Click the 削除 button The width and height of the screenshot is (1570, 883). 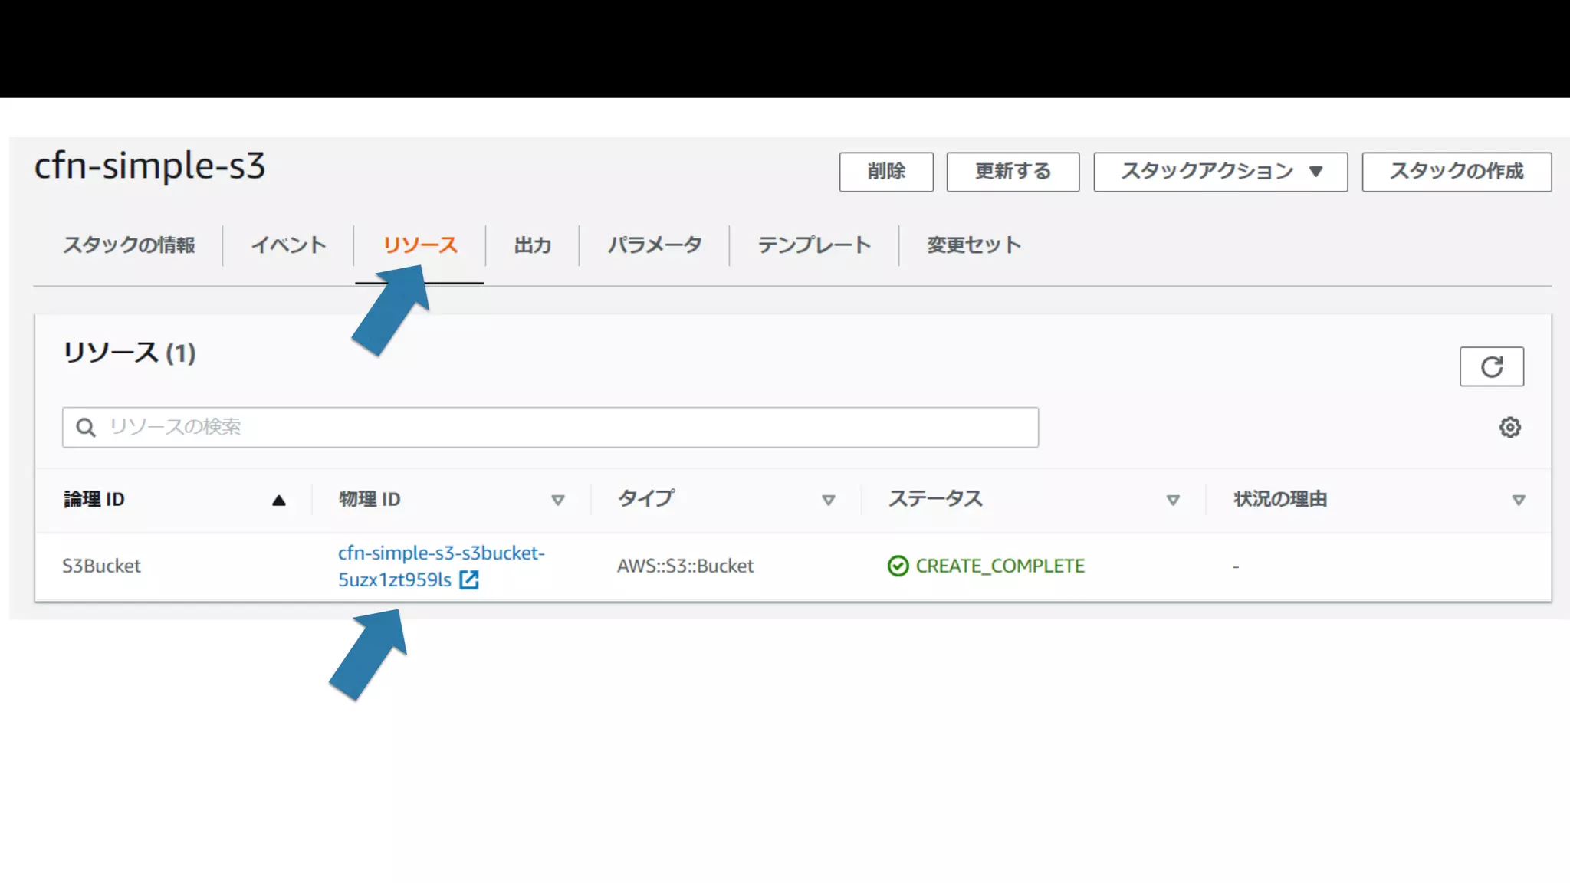click(885, 172)
